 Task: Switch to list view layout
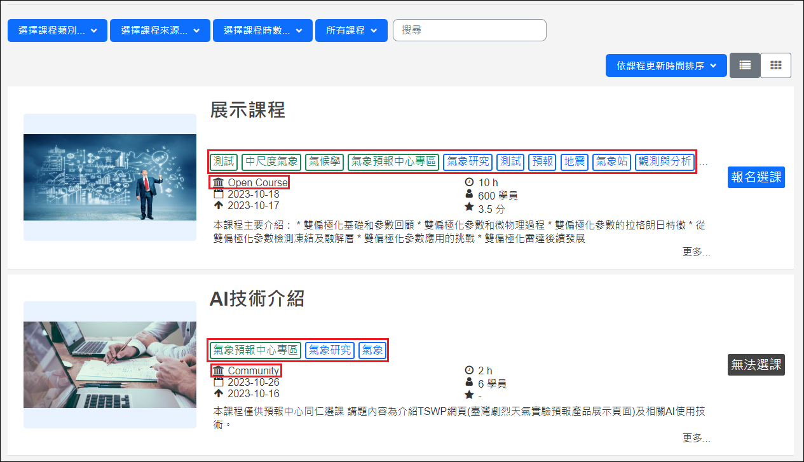pyautogui.click(x=745, y=65)
